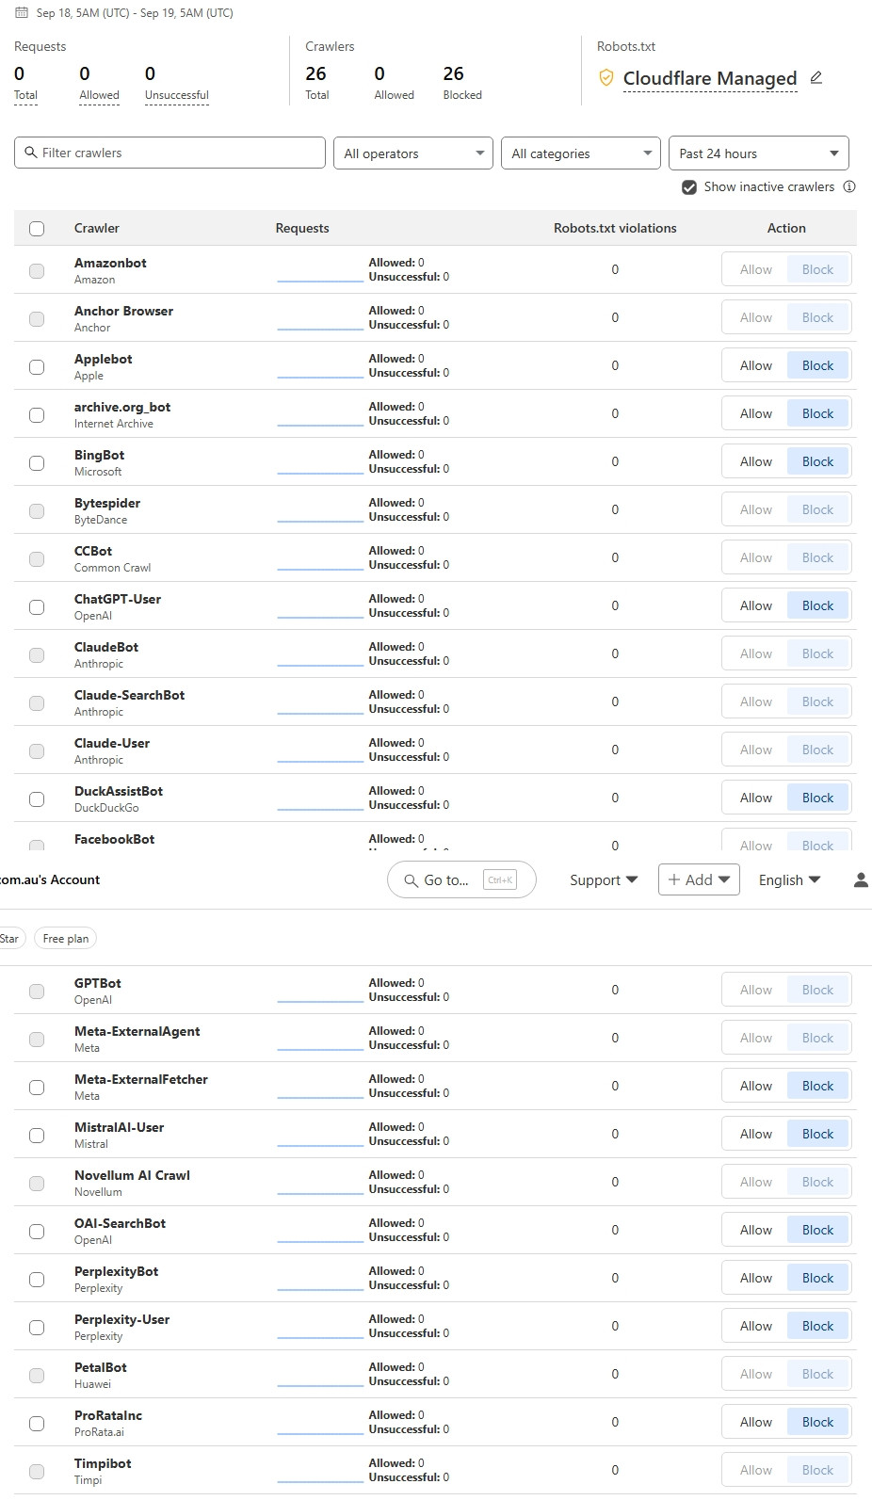872x1500 pixels.
Task: Click the CCBot crawler name
Action: coord(93,551)
